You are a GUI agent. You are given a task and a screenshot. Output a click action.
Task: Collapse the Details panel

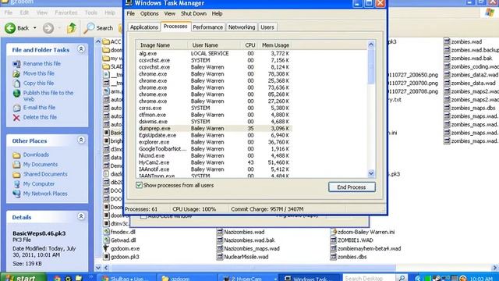click(x=81, y=217)
